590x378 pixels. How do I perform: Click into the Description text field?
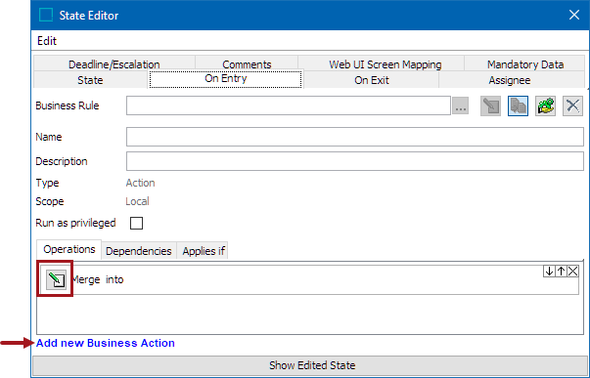coord(355,161)
